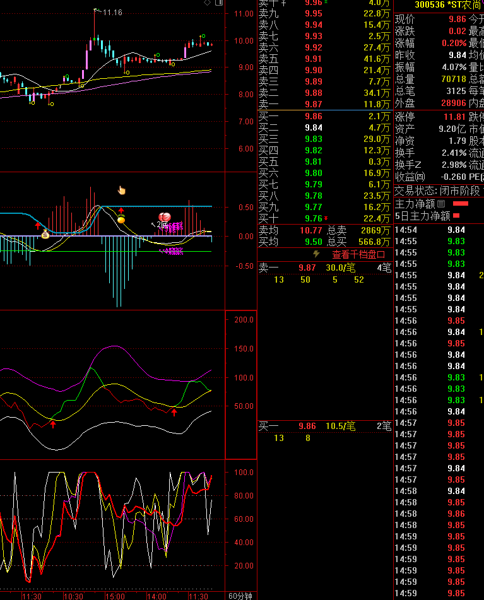The width and height of the screenshot is (484, 600).
Task: Click the red arrow on the lower red indicator line
Action: click(x=53, y=425)
